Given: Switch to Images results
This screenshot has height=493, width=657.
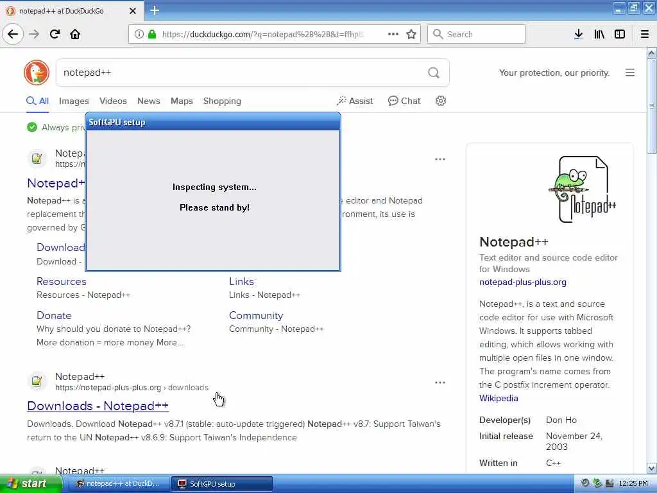Looking at the screenshot, I should 74,101.
